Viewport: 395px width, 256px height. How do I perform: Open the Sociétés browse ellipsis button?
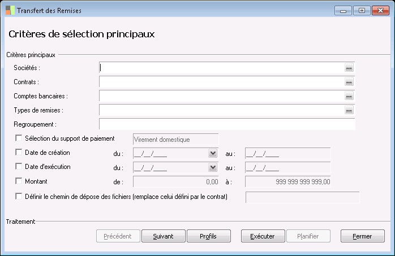(x=349, y=68)
